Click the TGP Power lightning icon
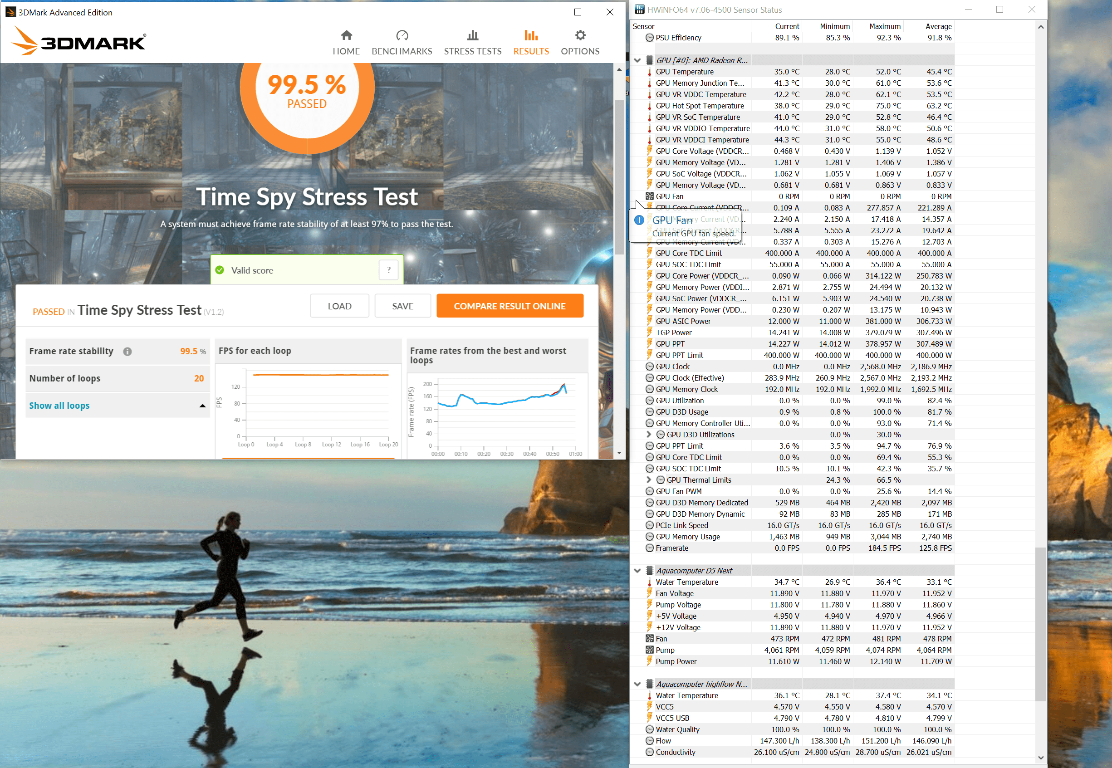This screenshot has width=1112, height=768. (650, 333)
